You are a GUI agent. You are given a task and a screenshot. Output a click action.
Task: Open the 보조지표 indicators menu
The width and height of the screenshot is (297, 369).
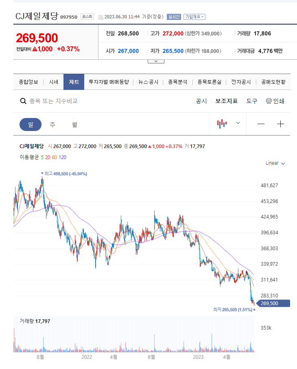(x=226, y=101)
